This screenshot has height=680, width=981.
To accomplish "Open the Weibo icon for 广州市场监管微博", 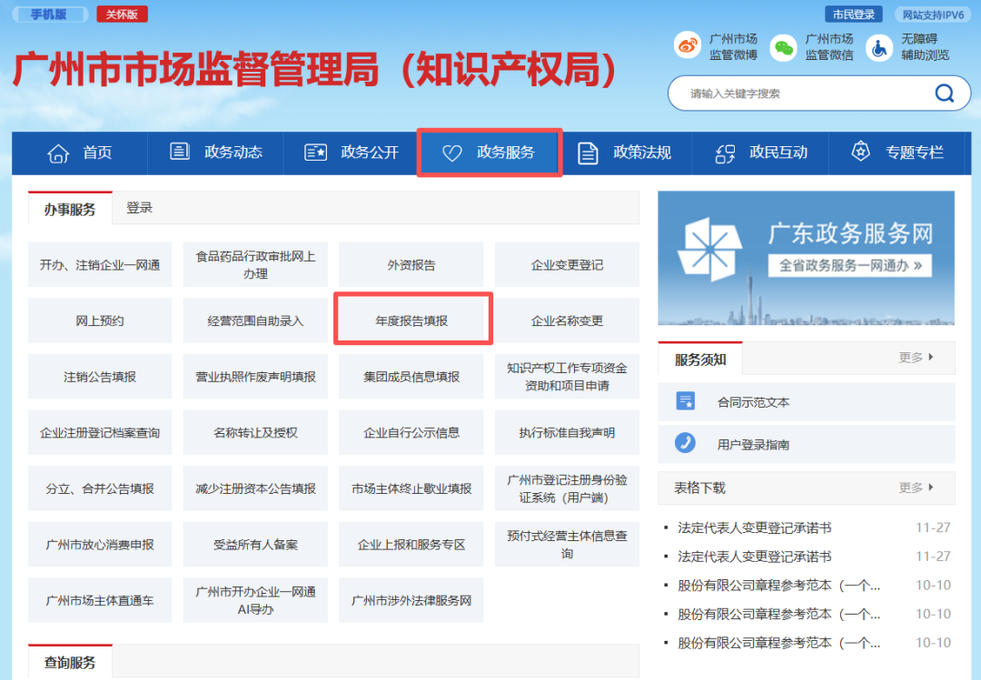I will (x=688, y=46).
